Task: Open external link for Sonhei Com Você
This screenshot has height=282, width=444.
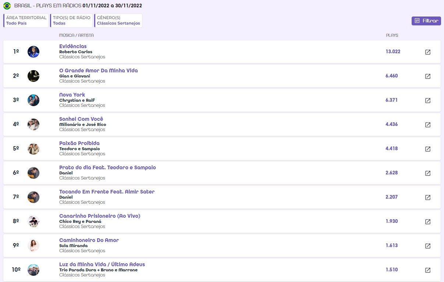Action: [428, 125]
